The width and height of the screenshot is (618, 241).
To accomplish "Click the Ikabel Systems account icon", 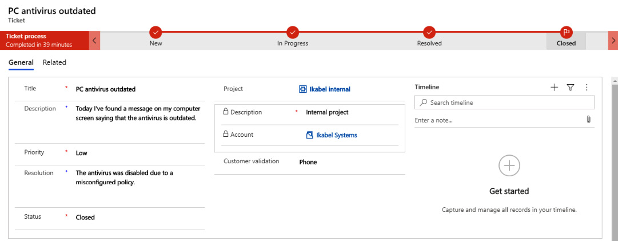I will 309,135.
